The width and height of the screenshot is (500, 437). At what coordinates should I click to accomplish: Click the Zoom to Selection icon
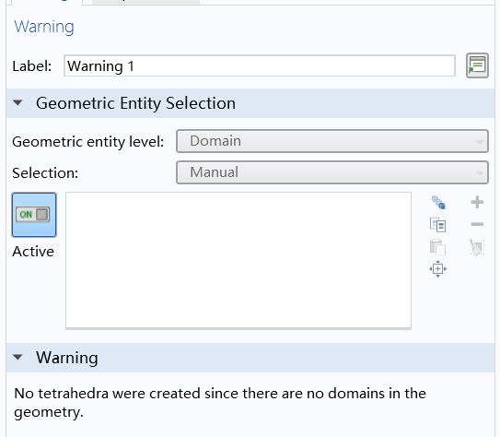[x=437, y=269]
